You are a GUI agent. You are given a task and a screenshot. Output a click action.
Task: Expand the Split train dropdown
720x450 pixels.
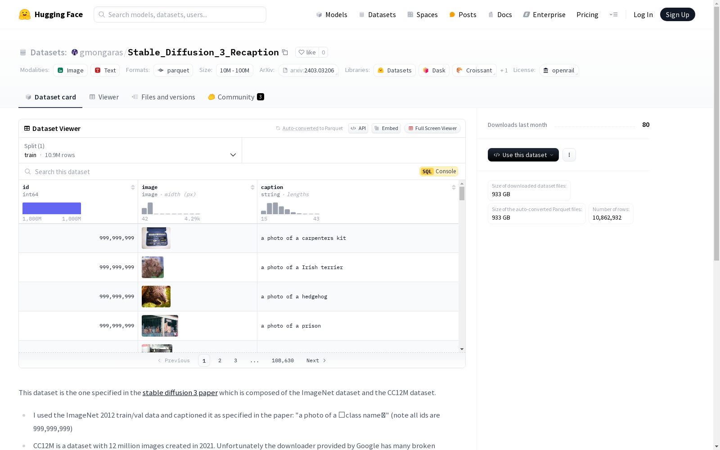(x=130, y=150)
